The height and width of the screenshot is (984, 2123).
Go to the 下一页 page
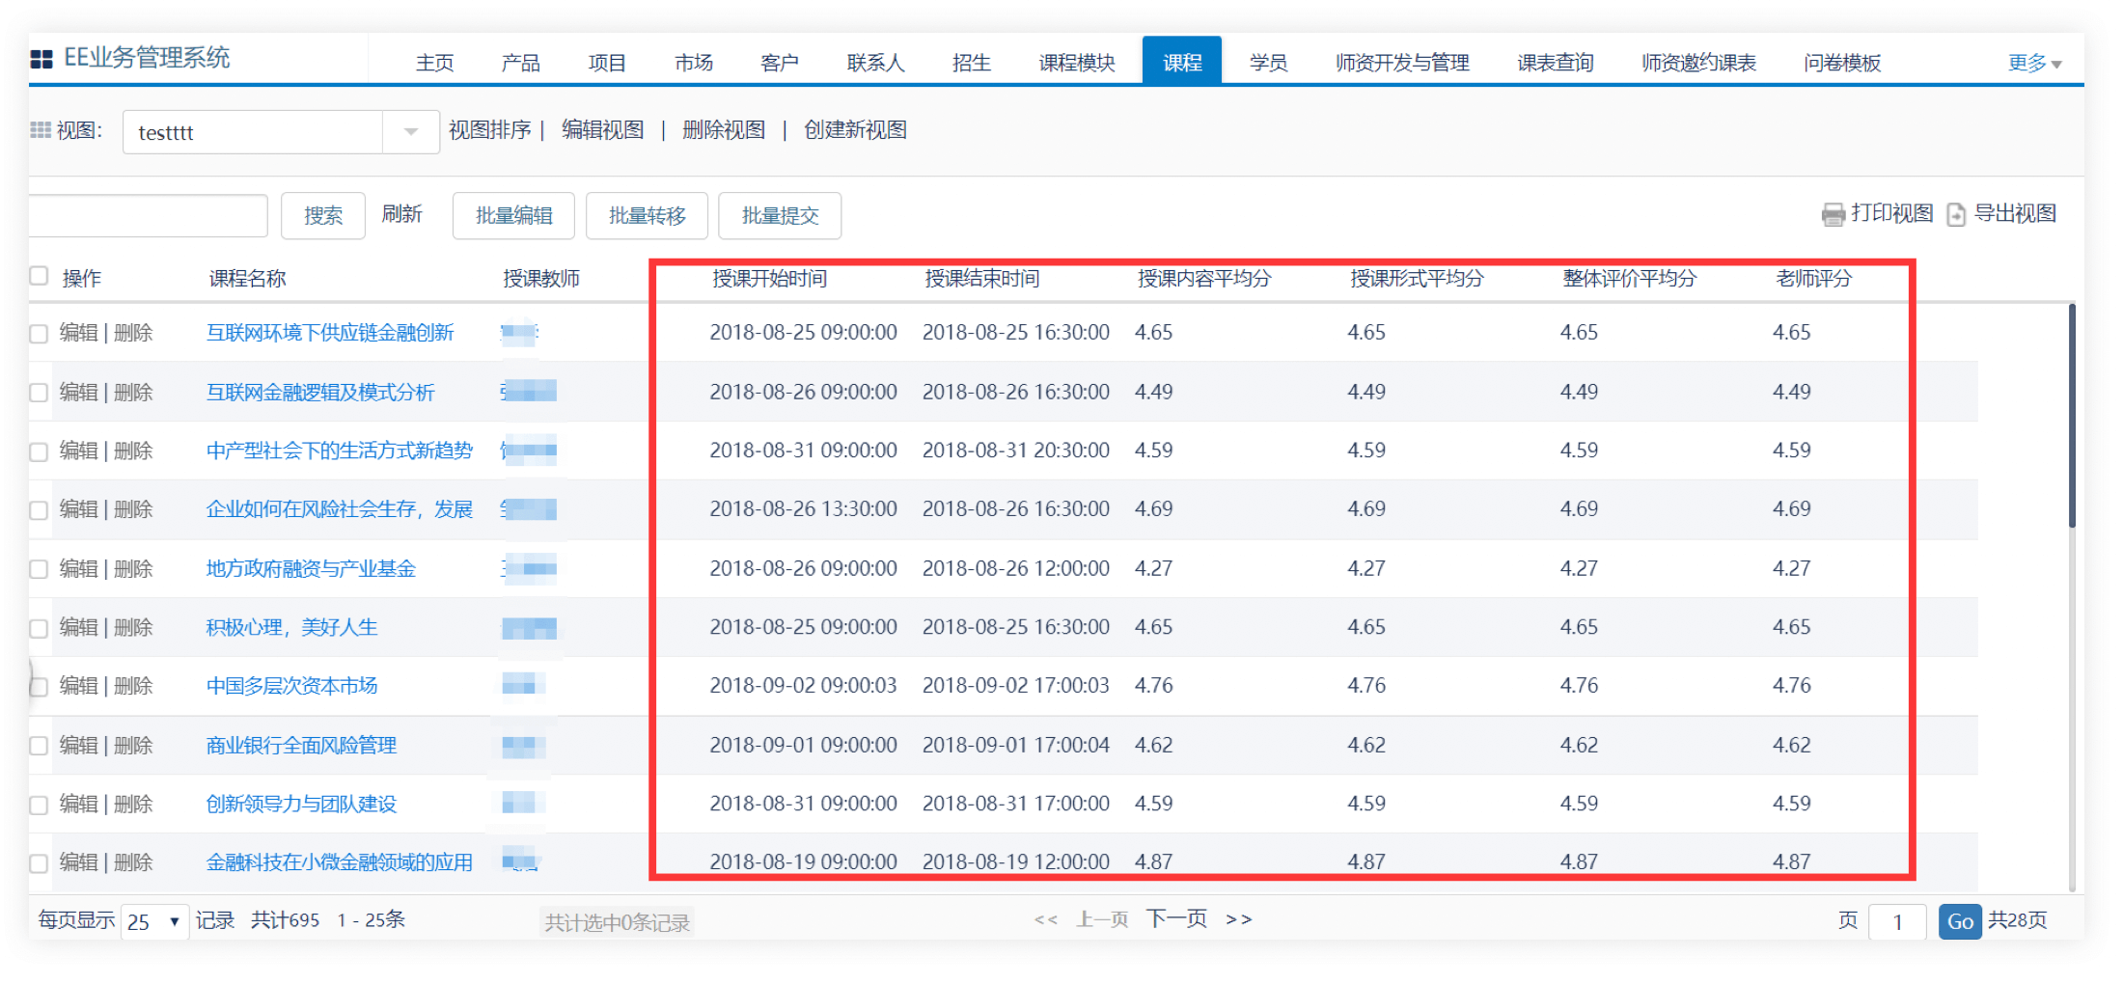(x=1177, y=918)
